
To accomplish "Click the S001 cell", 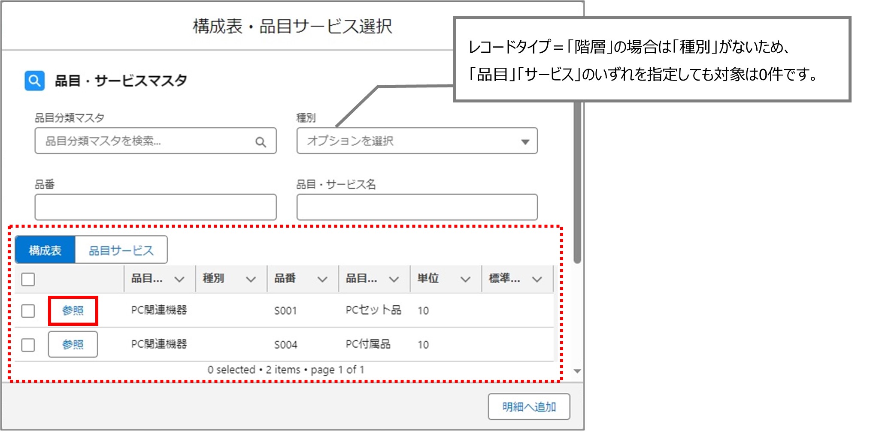I will [285, 310].
